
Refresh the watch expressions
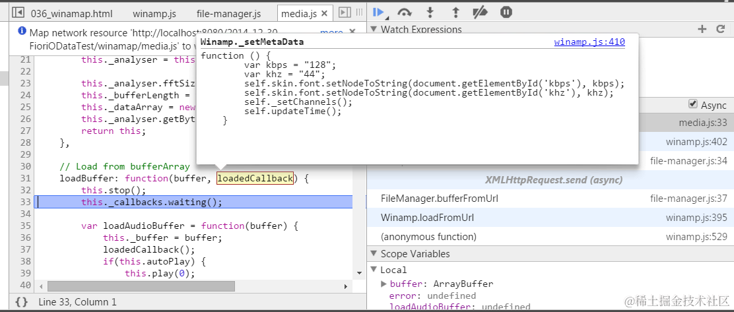tap(721, 30)
